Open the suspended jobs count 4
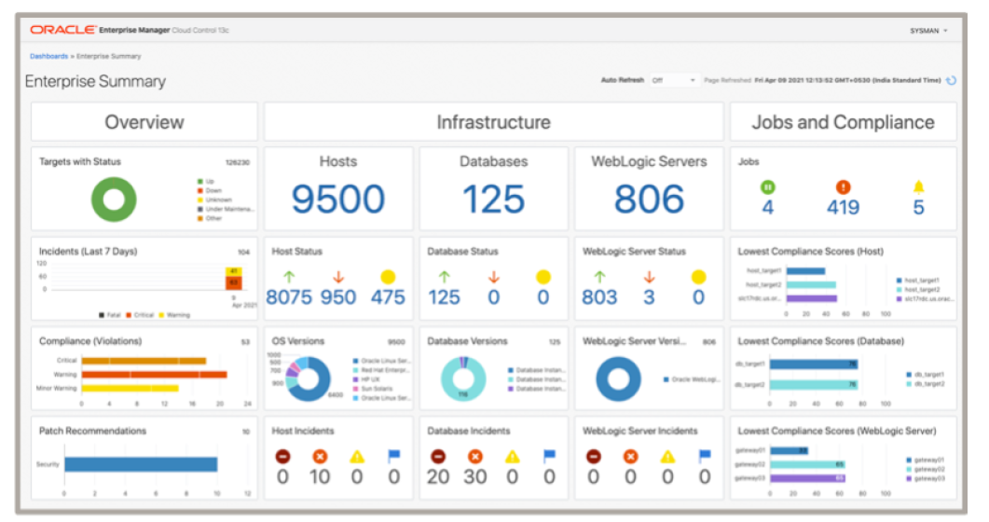Viewport: 989px width, 522px height. click(767, 207)
